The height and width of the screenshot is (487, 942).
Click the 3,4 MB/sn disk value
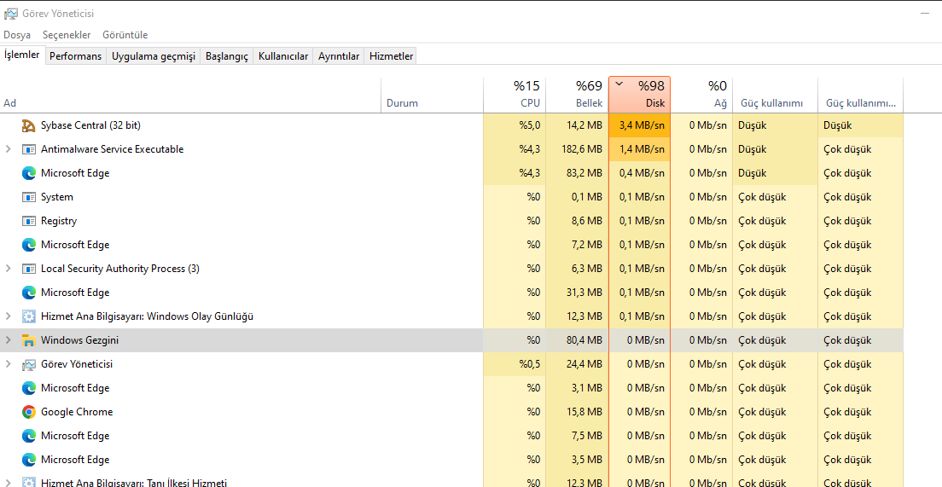click(x=639, y=125)
